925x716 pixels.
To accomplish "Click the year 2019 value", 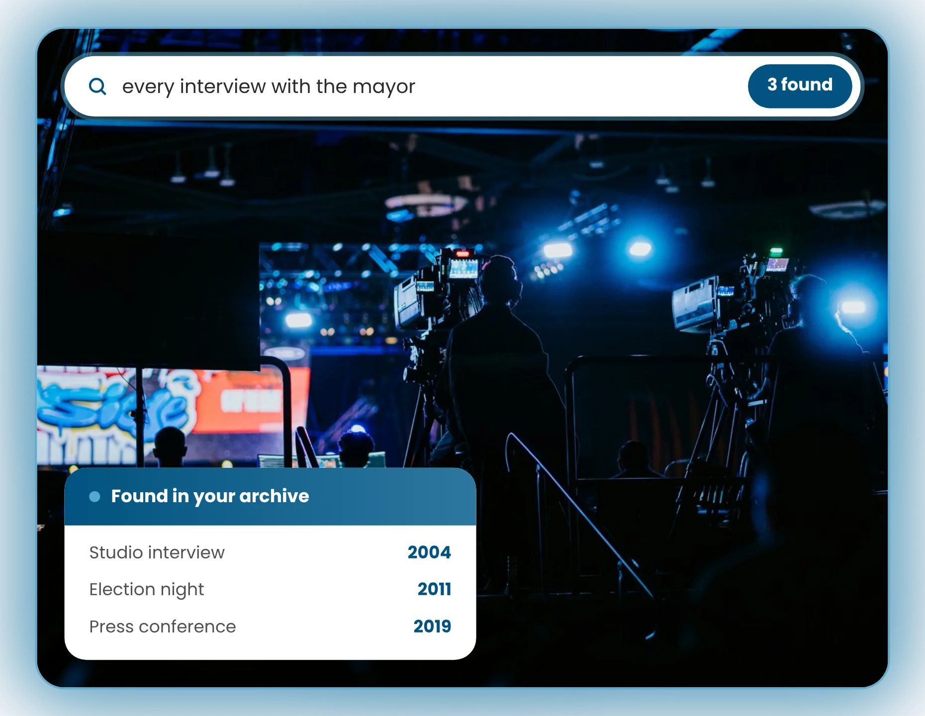I will [x=432, y=626].
